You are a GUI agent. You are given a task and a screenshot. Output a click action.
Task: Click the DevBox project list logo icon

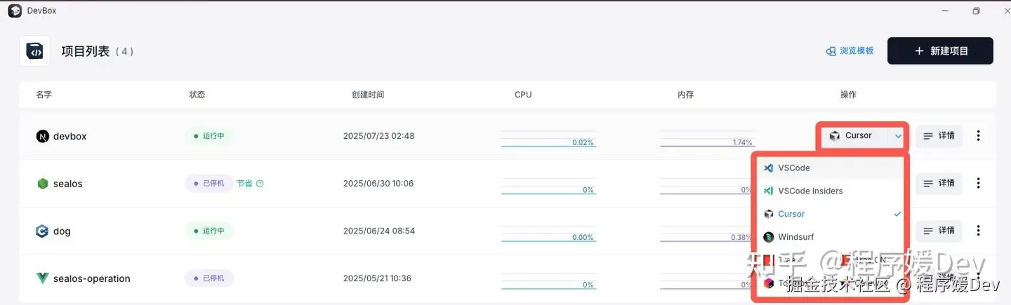[34, 51]
